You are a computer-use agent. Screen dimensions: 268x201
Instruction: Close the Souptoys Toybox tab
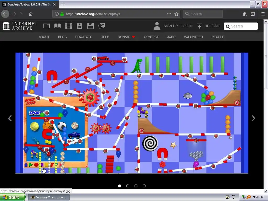(54, 4)
